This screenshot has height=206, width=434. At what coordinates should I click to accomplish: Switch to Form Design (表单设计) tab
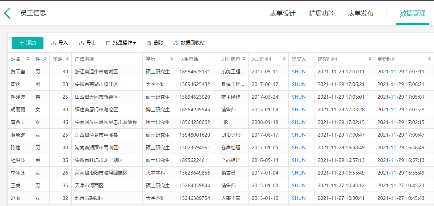(x=283, y=13)
